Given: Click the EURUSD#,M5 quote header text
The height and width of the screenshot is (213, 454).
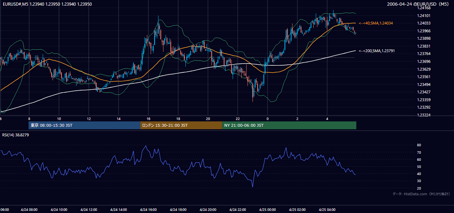Looking at the screenshot, I should pos(47,4).
